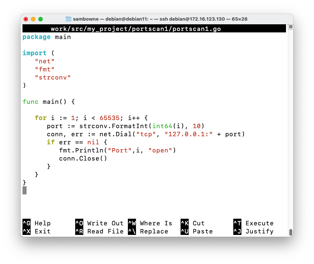The width and height of the screenshot is (314, 264).
Task: Click the "Port" string
Action: coord(119,150)
